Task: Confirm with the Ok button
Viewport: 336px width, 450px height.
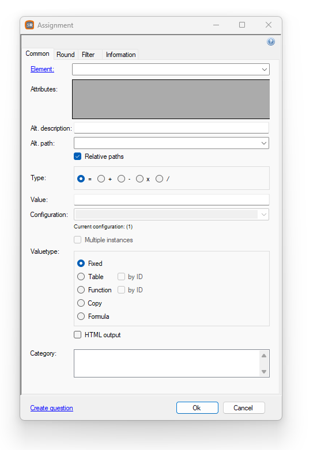Action: point(197,408)
